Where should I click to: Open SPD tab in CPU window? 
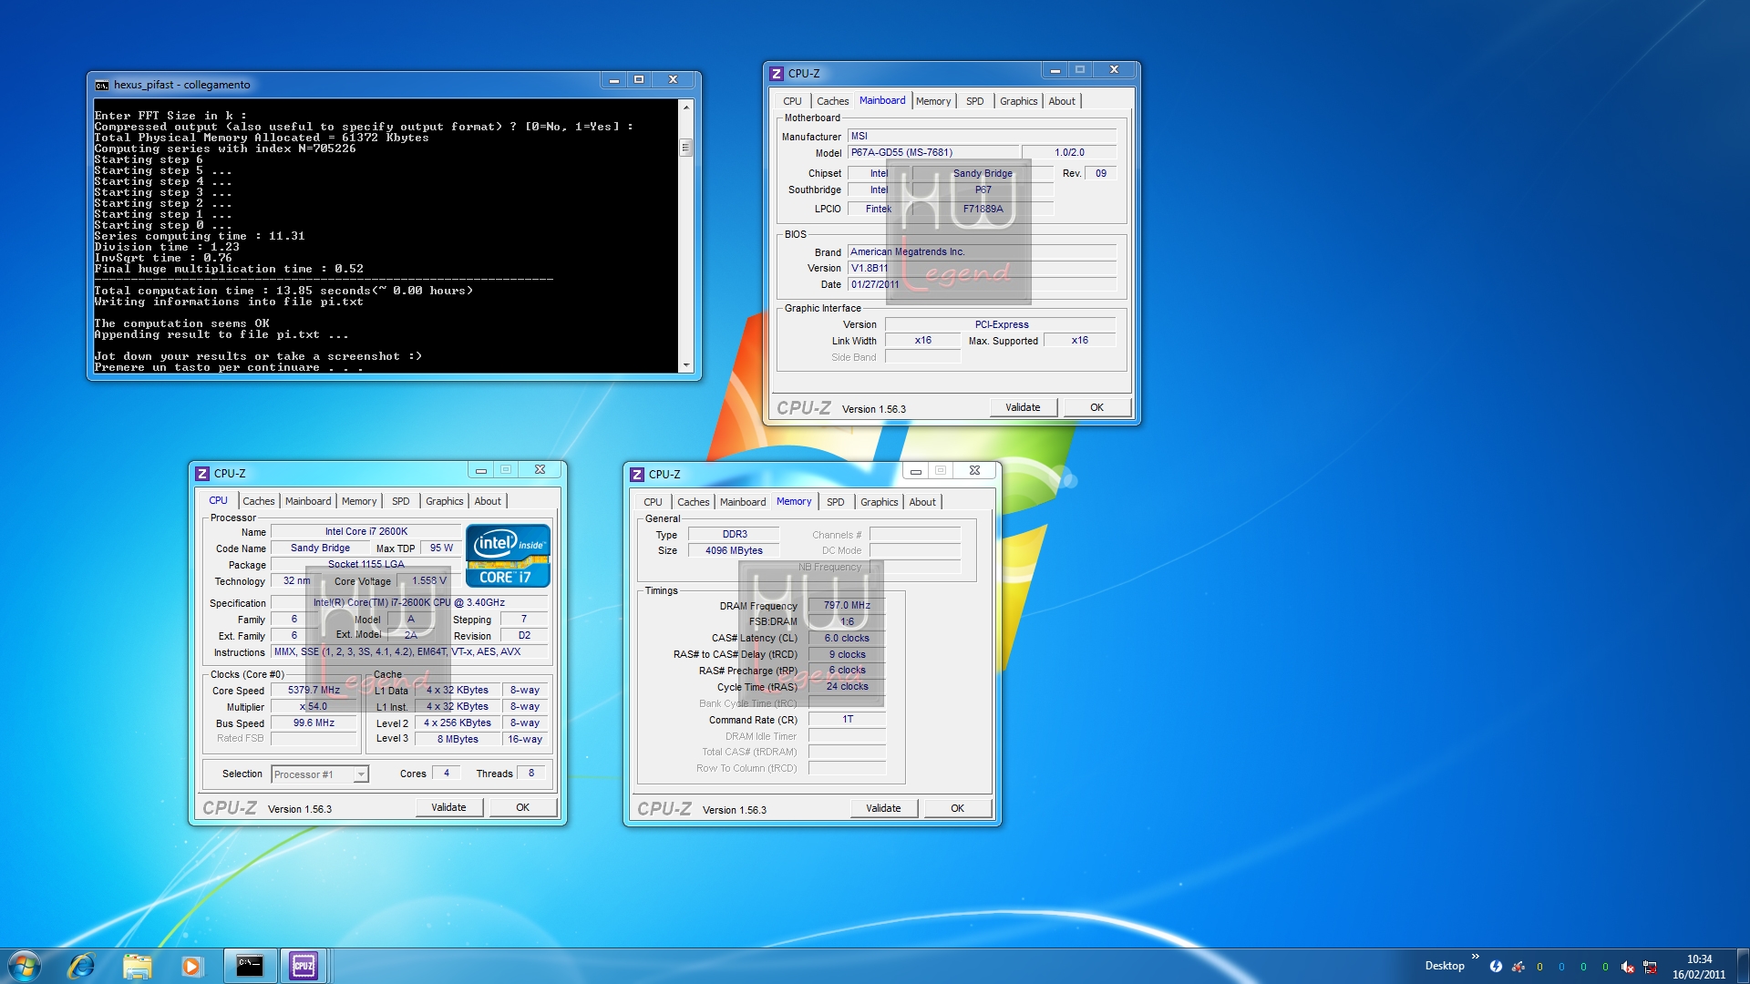(x=400, y=501)
